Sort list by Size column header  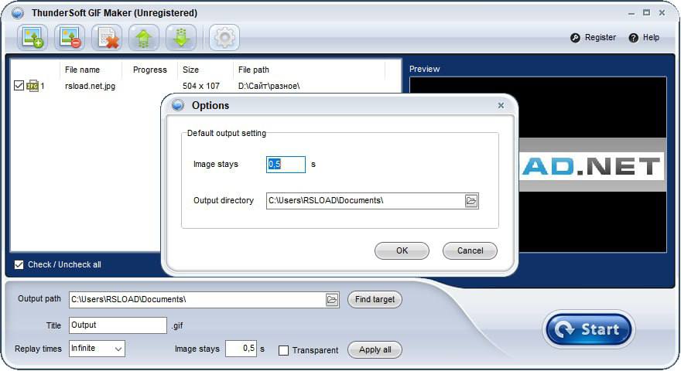click(x=190, y=70)
